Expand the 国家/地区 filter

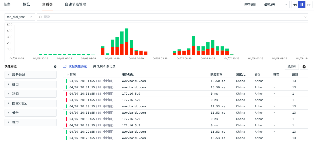click(x=31, y=103)
